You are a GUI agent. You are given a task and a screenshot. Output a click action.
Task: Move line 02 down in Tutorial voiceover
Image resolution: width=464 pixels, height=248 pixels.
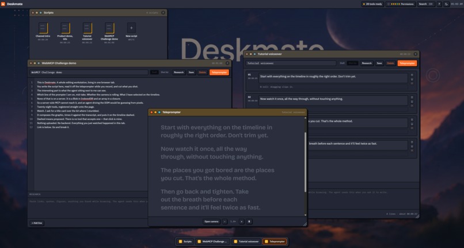click(x=412, y=102)
